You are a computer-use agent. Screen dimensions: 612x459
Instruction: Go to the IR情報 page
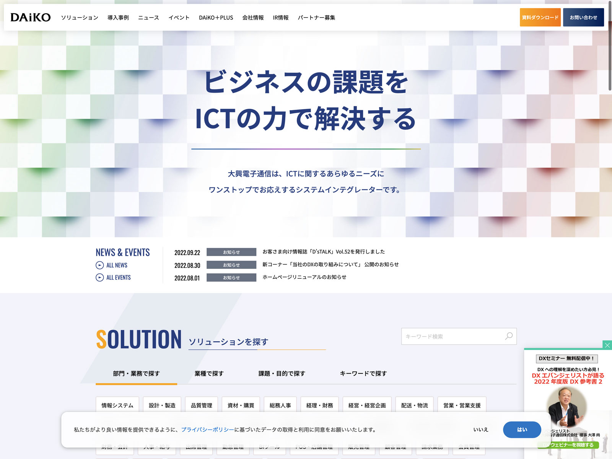pyautogui.click(x=280, y=18)
